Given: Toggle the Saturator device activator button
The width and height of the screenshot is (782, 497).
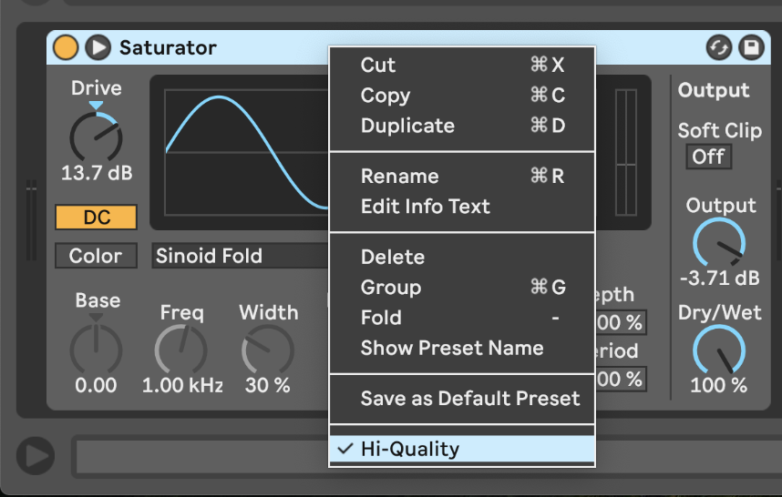Looking at the screenshot, I should (65, 47).
